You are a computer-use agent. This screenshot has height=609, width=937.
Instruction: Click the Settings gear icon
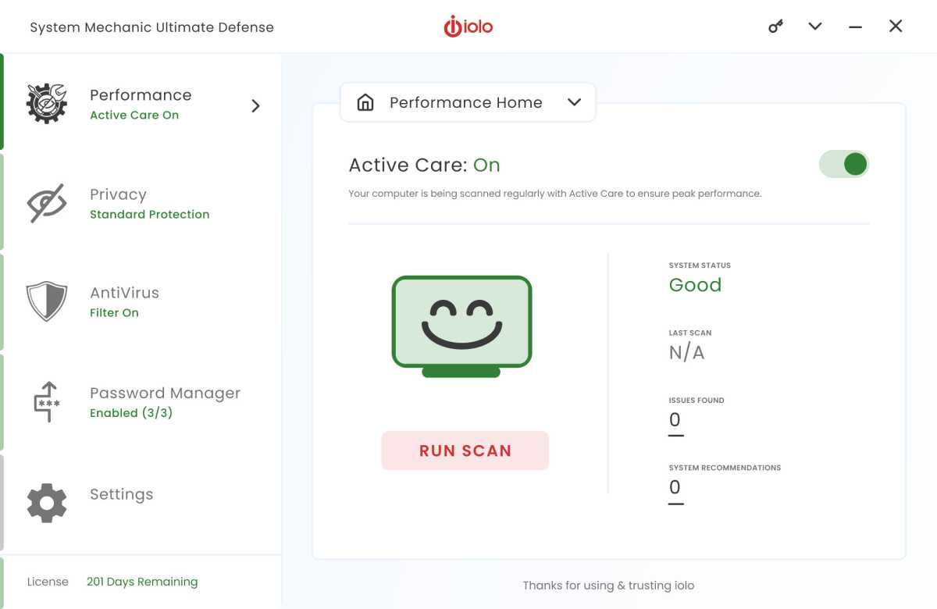point(47,503)
